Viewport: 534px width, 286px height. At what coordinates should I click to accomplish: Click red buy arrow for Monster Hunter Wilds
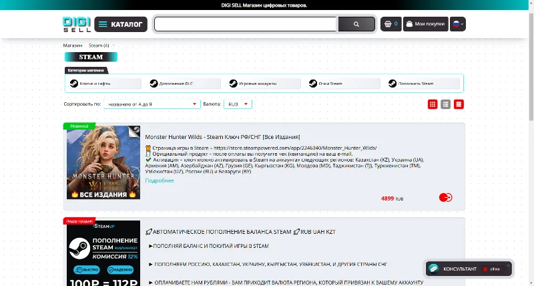[445, 197]
